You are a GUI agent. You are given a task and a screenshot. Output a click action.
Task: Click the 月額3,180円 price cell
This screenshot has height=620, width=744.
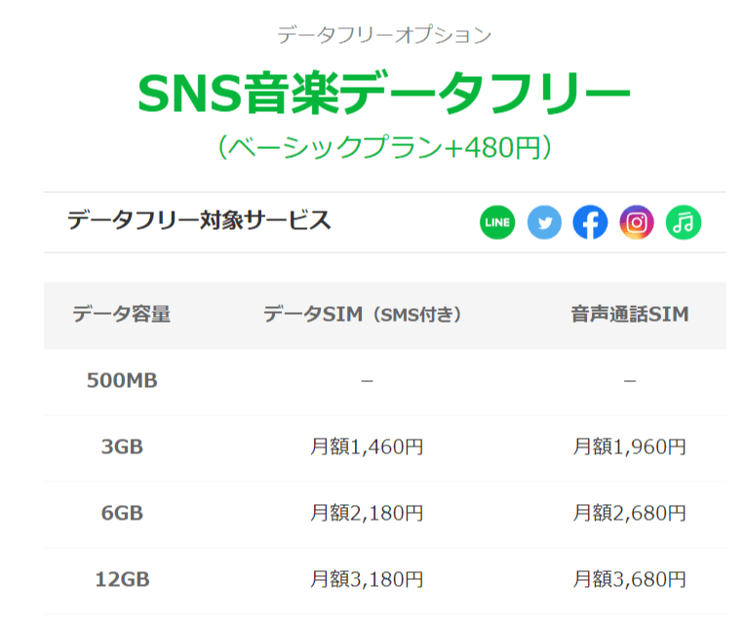coord(367,580)
